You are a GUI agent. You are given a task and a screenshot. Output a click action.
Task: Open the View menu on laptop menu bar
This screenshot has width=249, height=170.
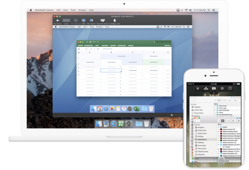click(65, 10)
